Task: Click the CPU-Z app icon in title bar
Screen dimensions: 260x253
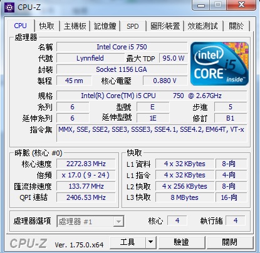Action: click(x=9, y=7)
